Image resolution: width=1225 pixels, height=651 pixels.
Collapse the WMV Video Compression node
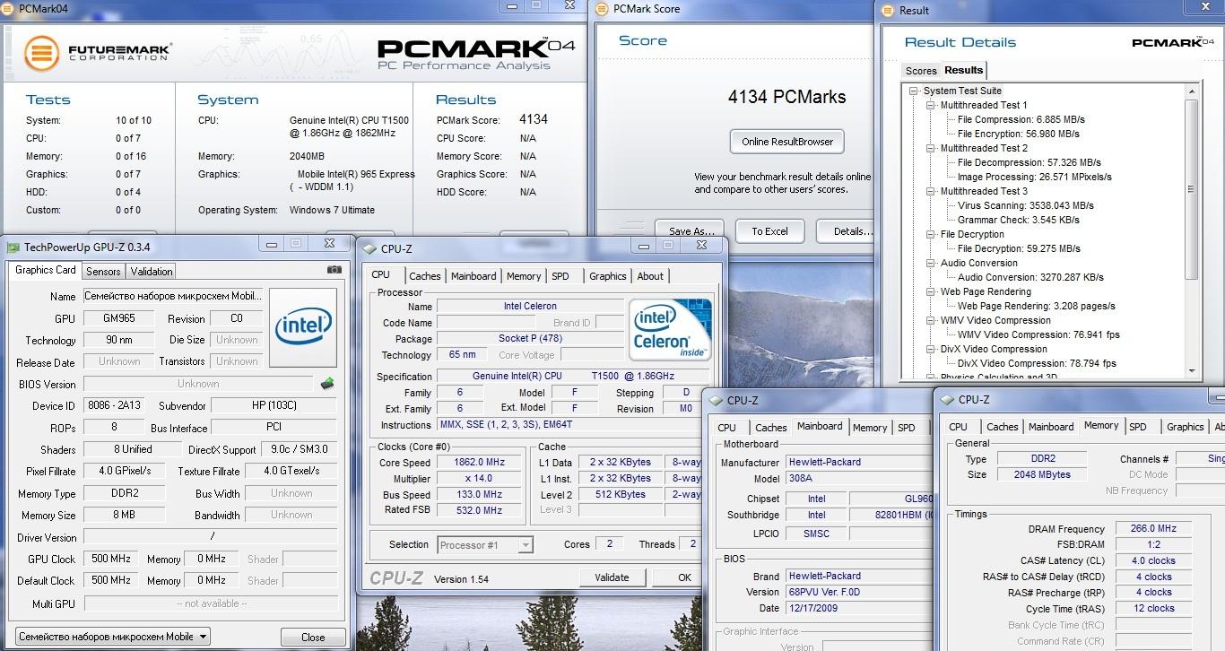click(931, 320)
